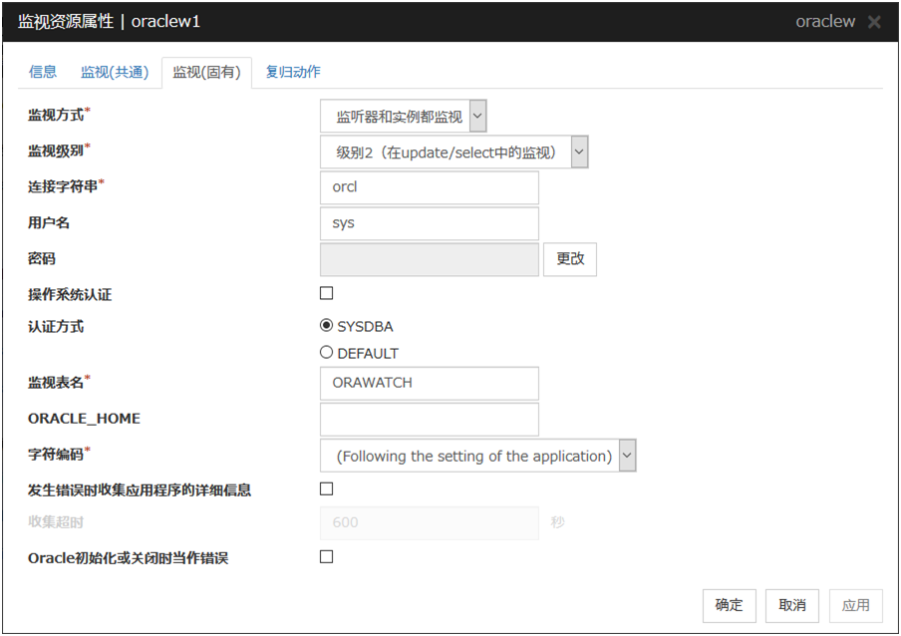Open the 监视(共通) tab
This screenshot has height=636, width=901.
click(x=115, y=72)
